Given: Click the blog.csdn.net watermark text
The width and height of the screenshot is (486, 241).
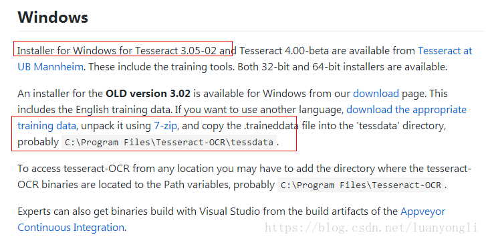Looking at the screenshot, I should coord(371,228).
